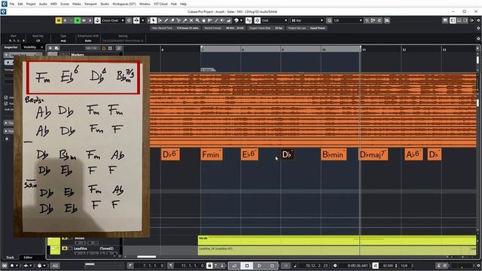482x271 pixels.
Task: Toggle Auto-Quantize AQ in transport bar
Action: (55, 266)
